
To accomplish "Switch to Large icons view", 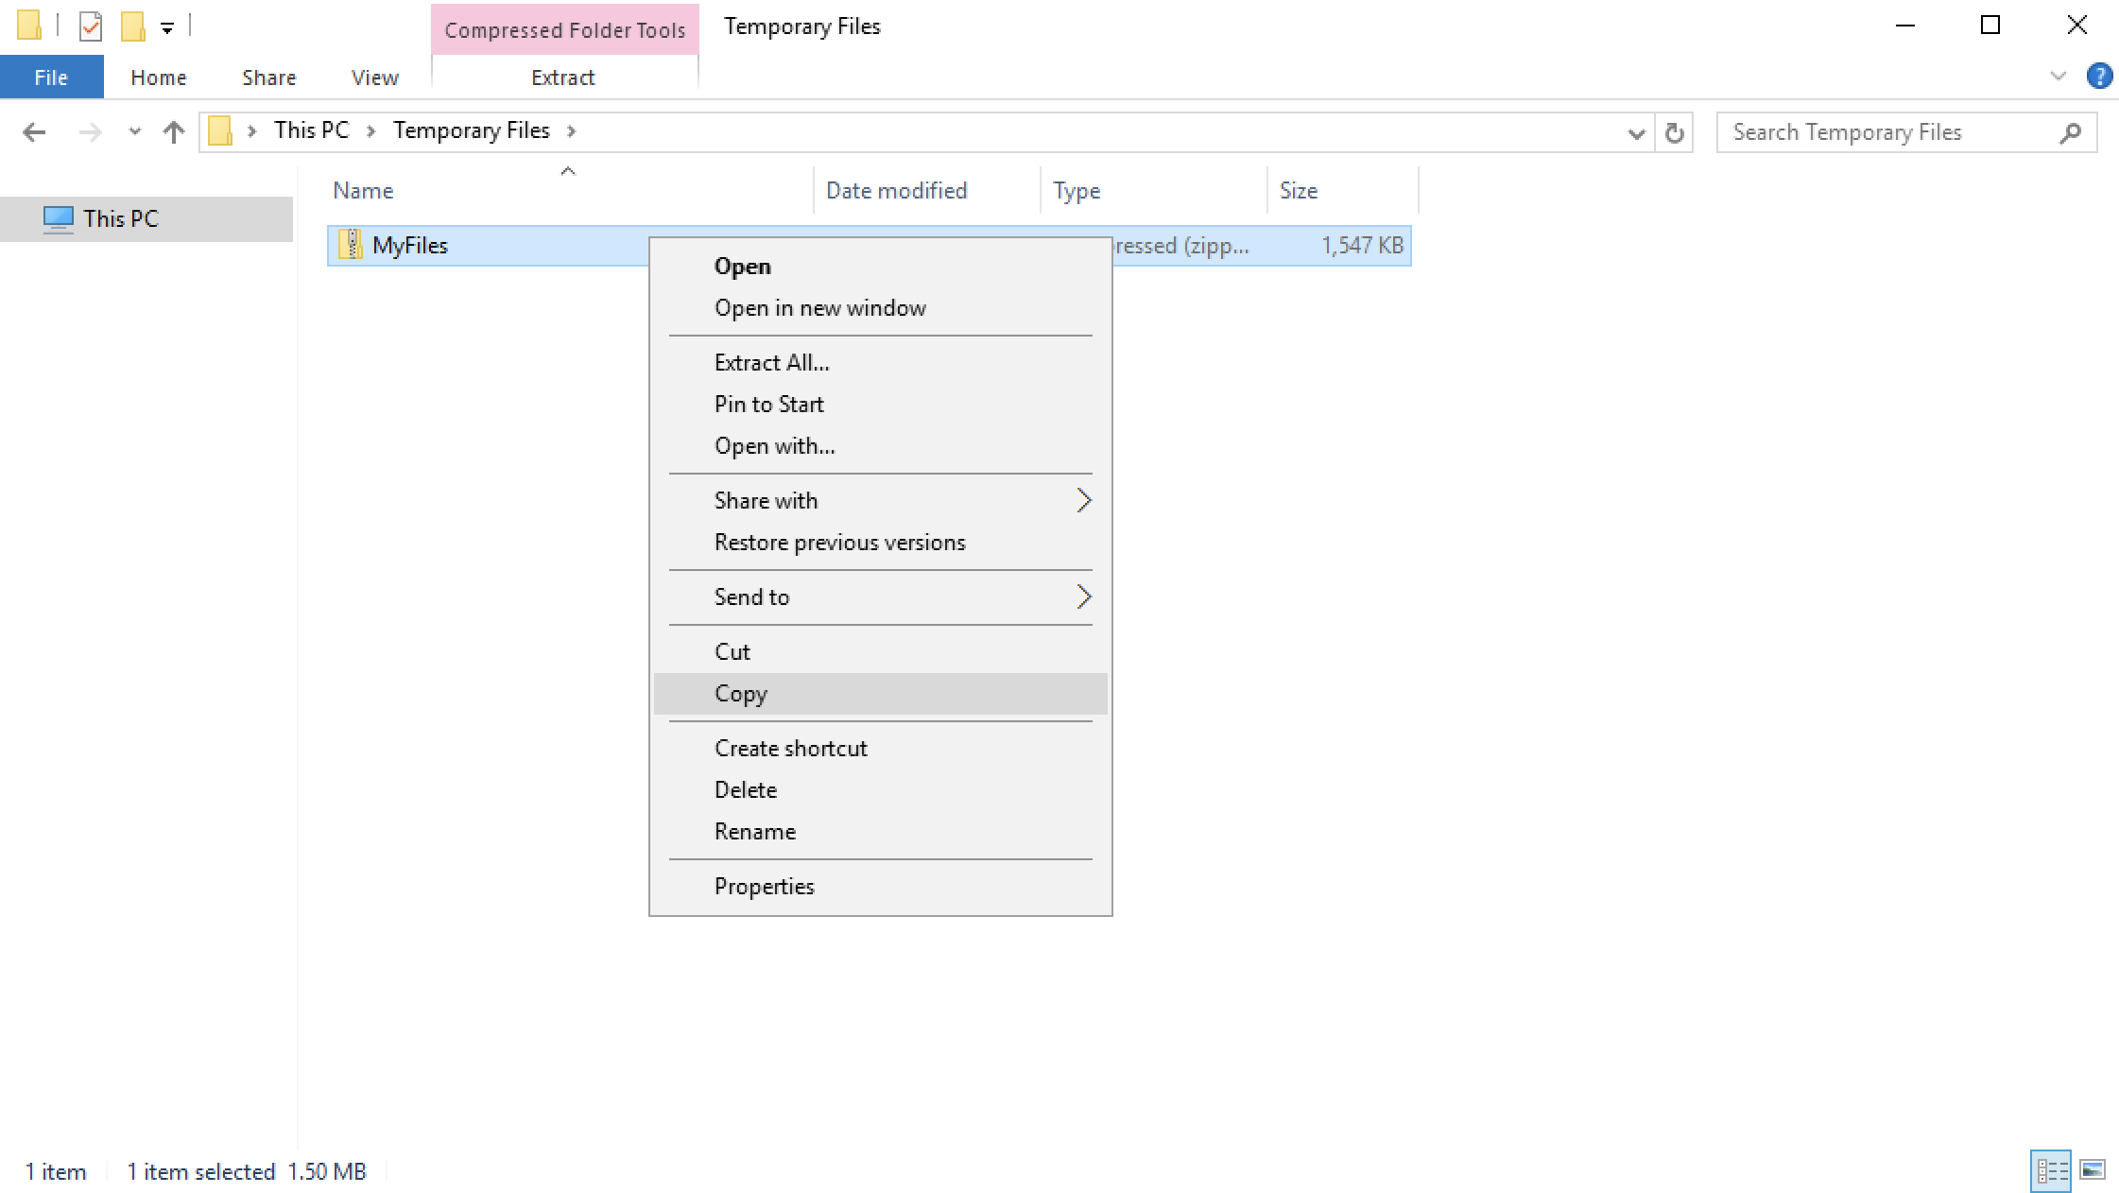I will pos(2093,1171).
